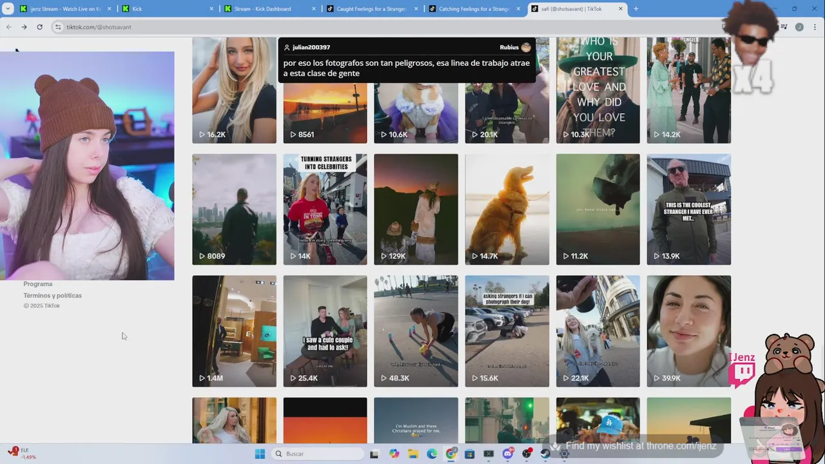
Task: Open golden retriever video with 14.7K views
Action: click(507, 209)
